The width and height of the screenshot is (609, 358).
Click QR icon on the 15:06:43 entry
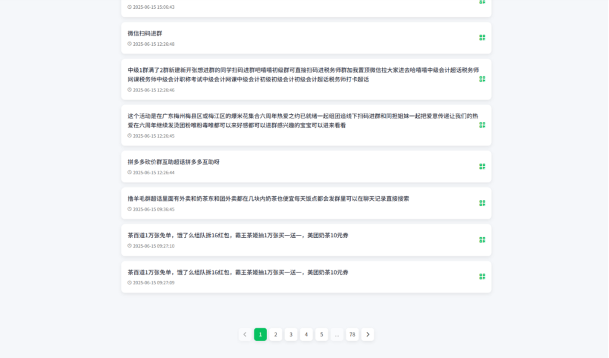[x=482, y=2]
